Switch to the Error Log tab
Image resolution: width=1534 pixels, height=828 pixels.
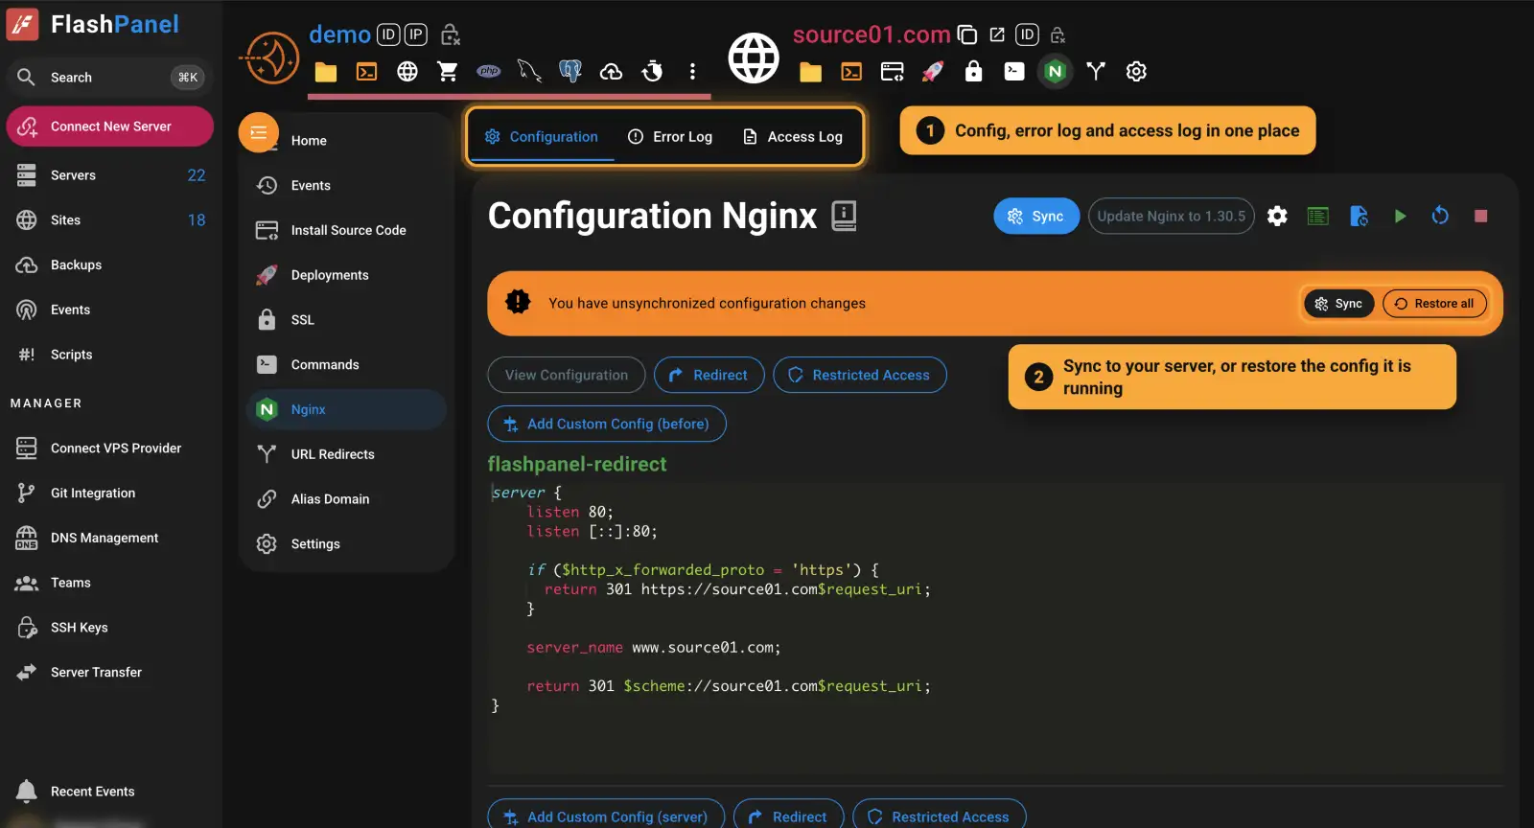670,137
